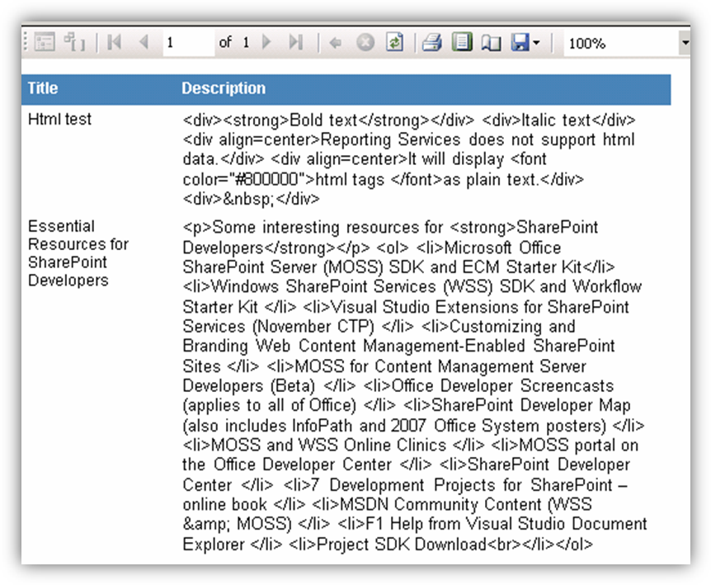This screenshot has height=585, width=711.
Task: Expand the export format dropdown arrow
Action: [537, 43]
